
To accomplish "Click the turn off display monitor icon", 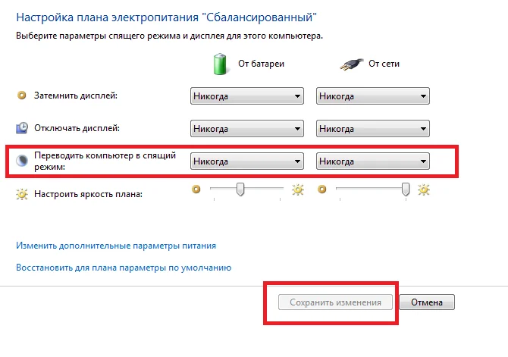I will click(x=22, y=128).
